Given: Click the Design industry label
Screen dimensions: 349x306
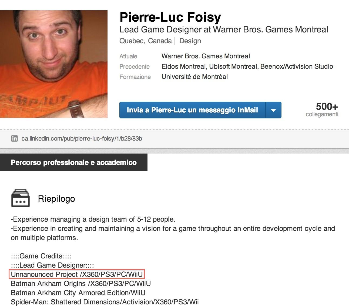Looking at the screenshot, I should [190, 41].
